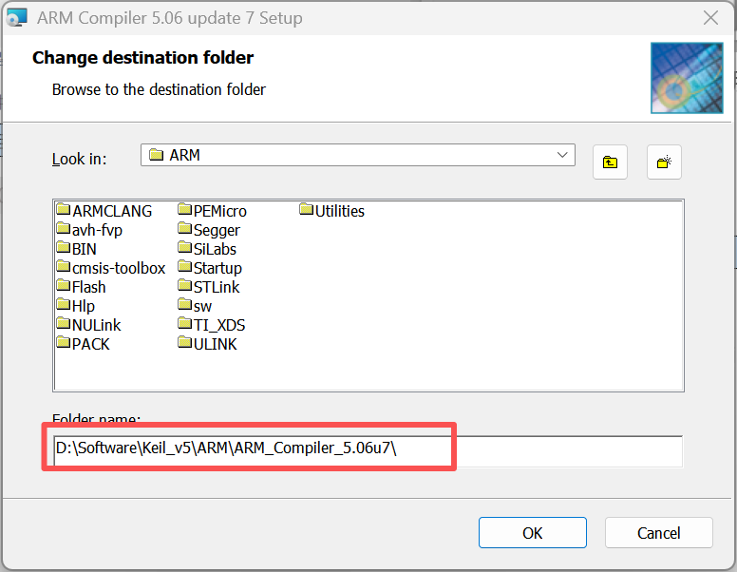Click the Utilities folder icon

coord(306,209)
